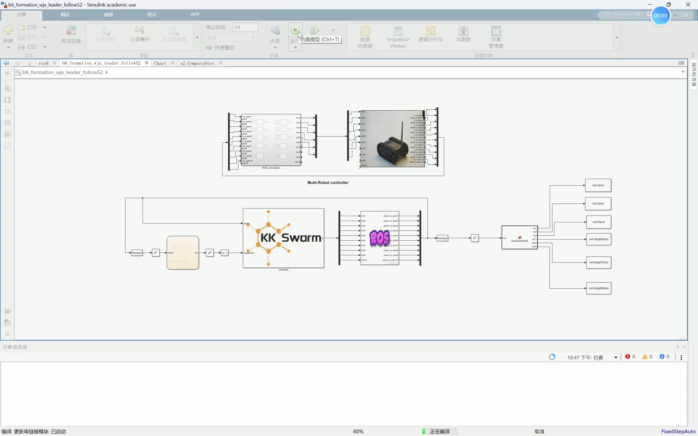Open the Logic Analyzer (逻辑分析仪)

tap(430, 34)
